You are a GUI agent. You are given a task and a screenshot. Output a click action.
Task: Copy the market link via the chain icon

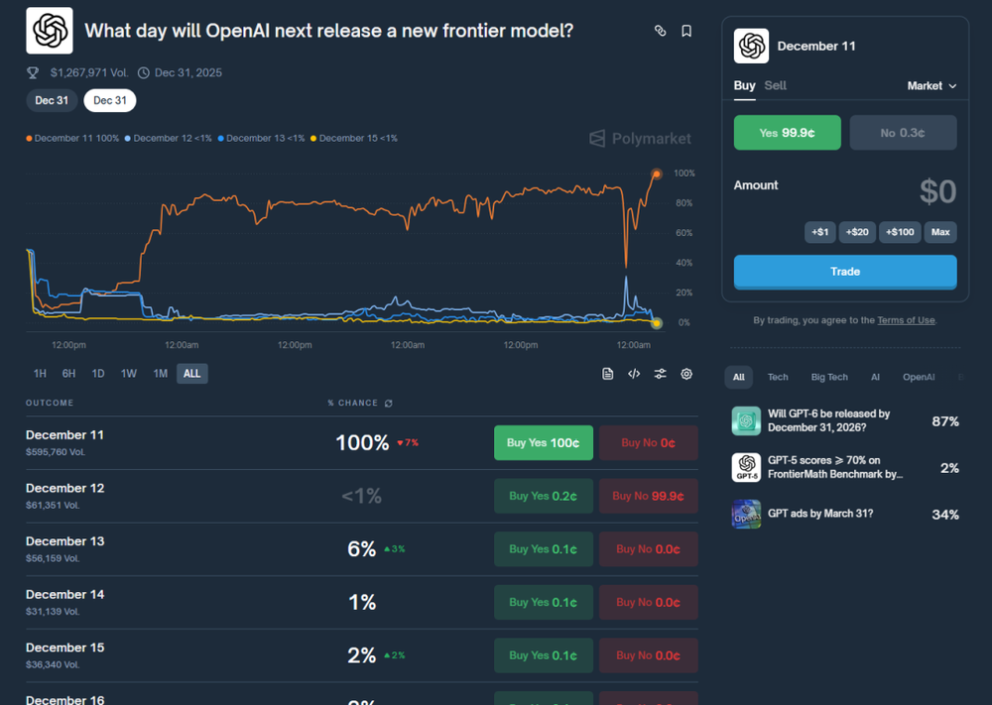[x=660, y=31]
